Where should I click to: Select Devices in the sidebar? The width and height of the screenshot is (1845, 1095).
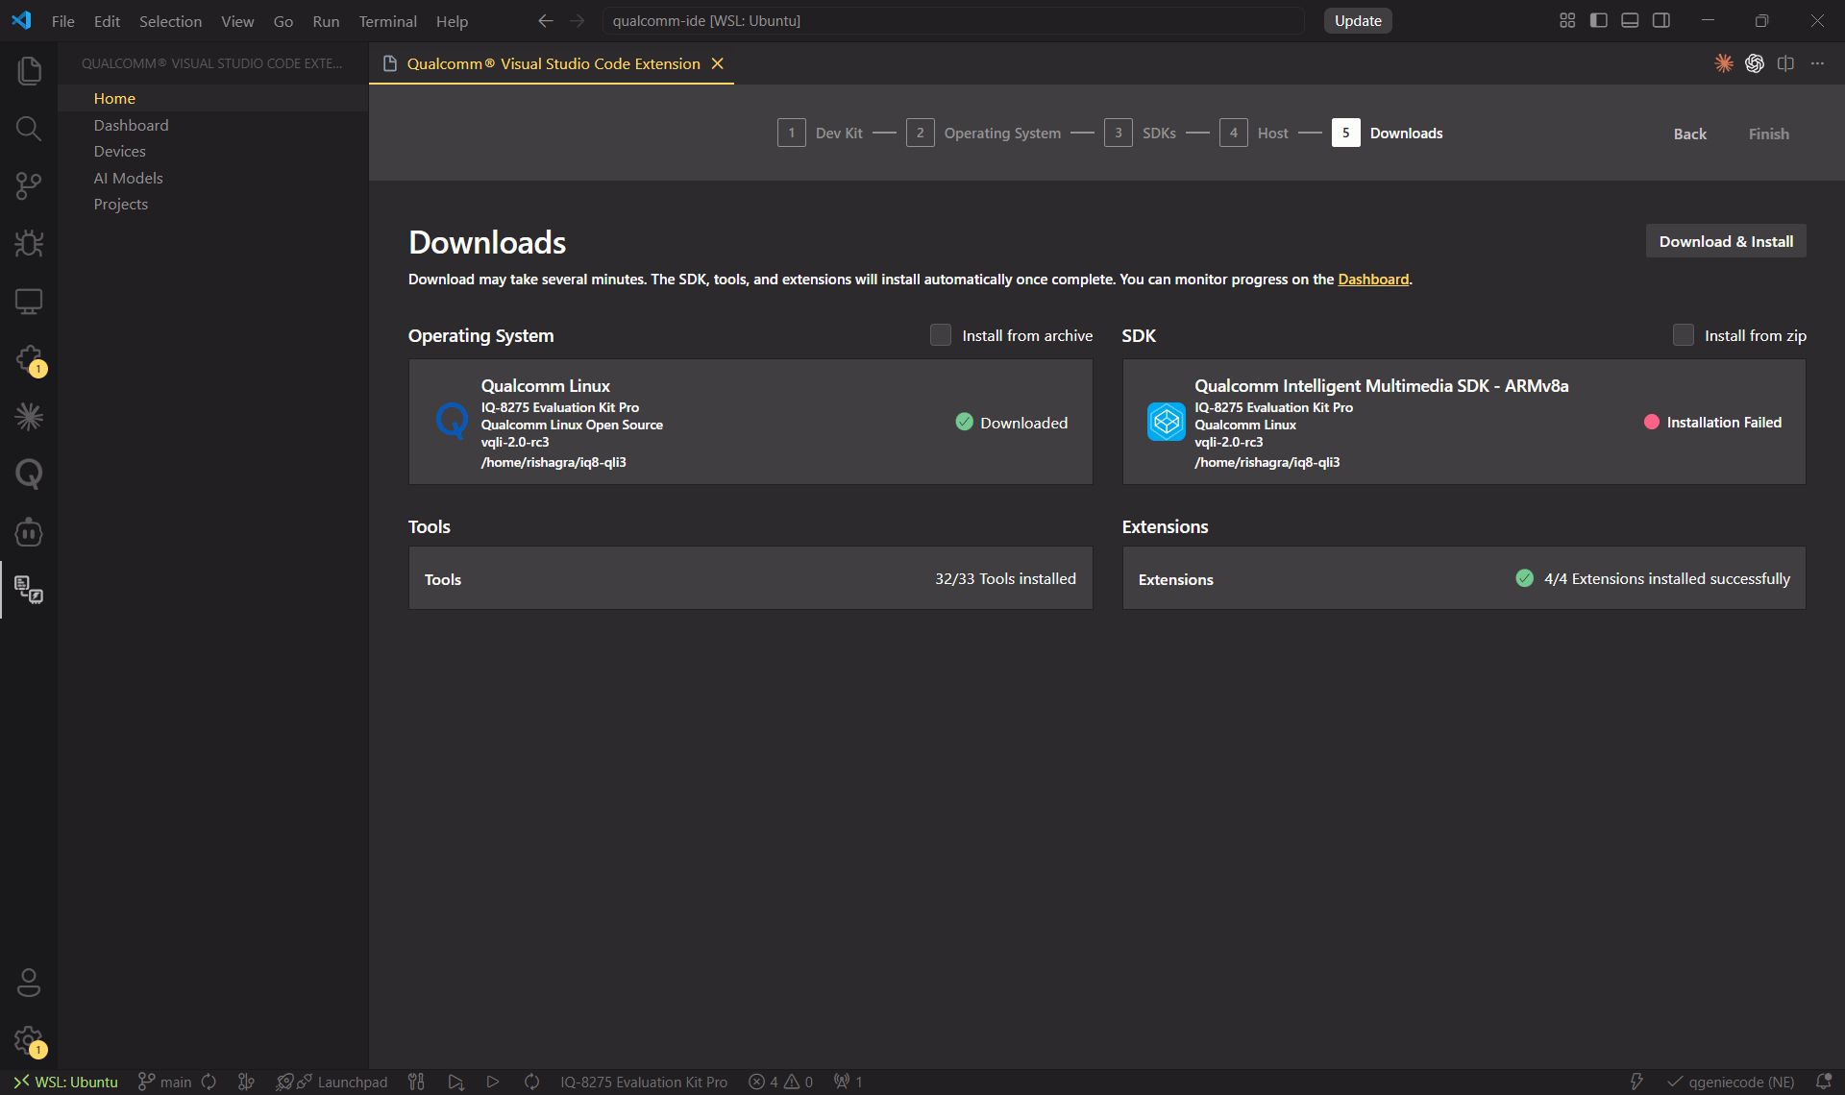(x=212, y=151)
